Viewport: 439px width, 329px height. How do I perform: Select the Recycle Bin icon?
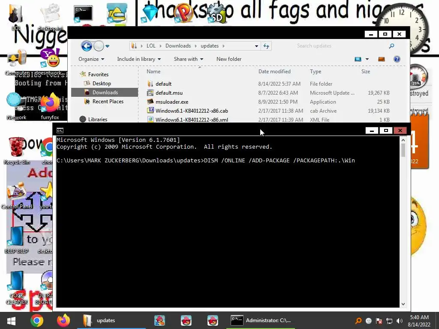point(17,150)
